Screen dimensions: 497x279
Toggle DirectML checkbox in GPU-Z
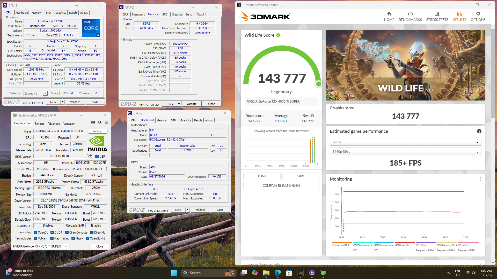point(92,233)
